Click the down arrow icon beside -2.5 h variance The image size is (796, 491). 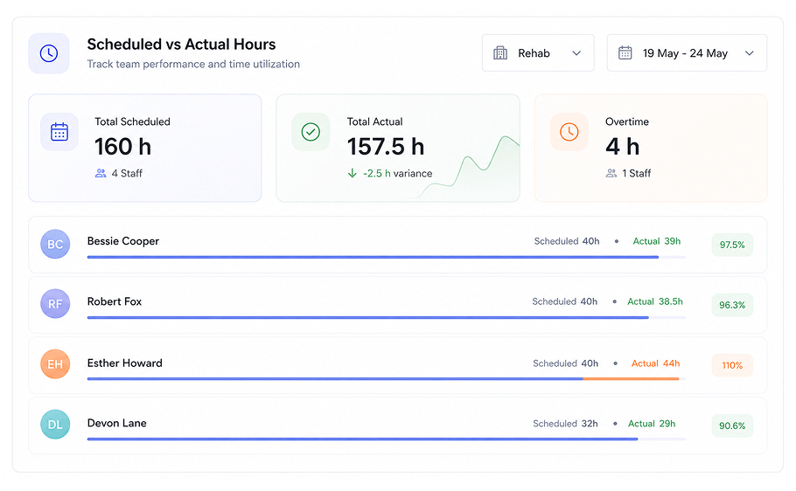click(353, 174)
